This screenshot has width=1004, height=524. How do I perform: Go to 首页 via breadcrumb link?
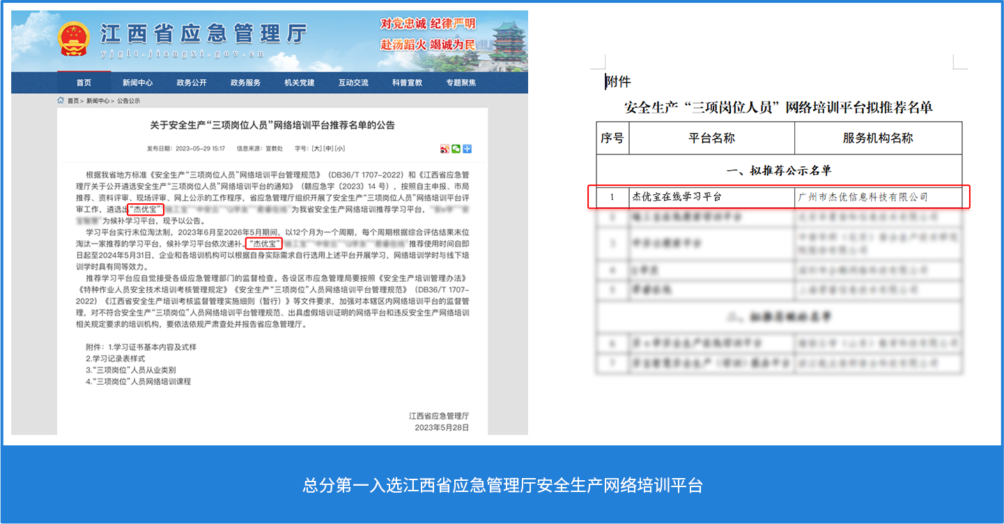(73, 101)
